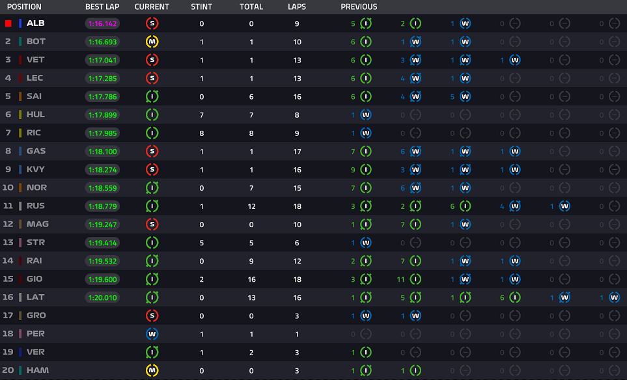This screenshot has height=380, width=627.
Task: Click ALB's red soft tyre icon in Current column
Action: (x=152, y=23)
